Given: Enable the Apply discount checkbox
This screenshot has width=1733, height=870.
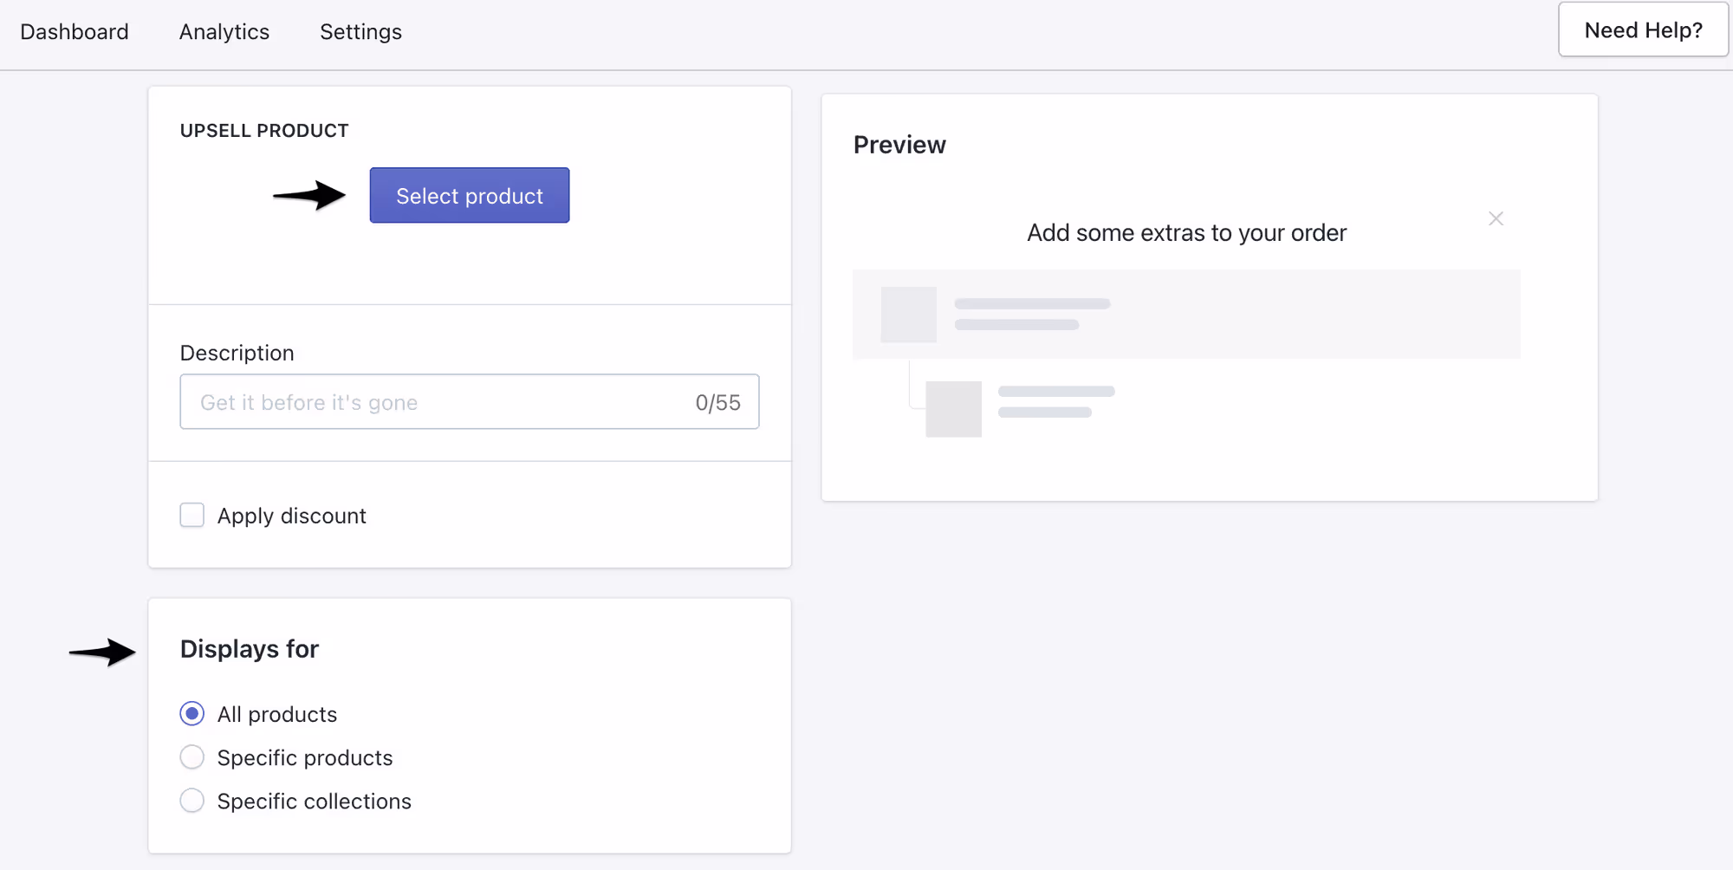Looking at the screenshot, I should click(192, 515).
